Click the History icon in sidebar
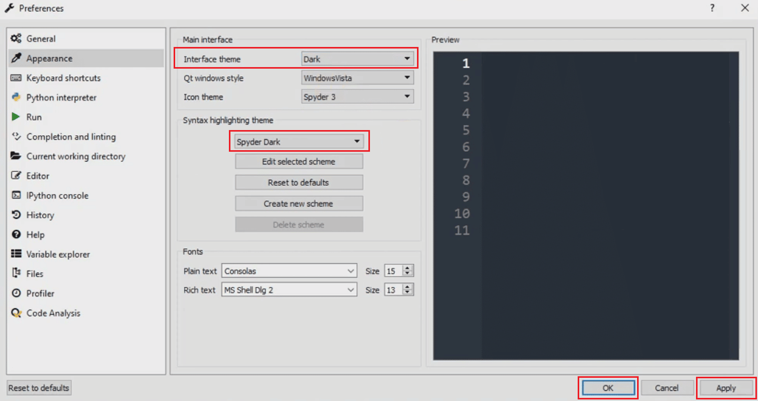 (16, 215)
